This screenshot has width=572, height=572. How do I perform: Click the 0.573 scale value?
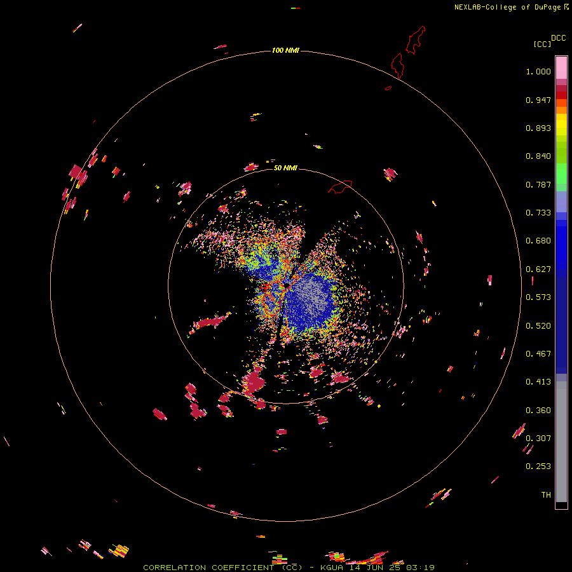538,297
